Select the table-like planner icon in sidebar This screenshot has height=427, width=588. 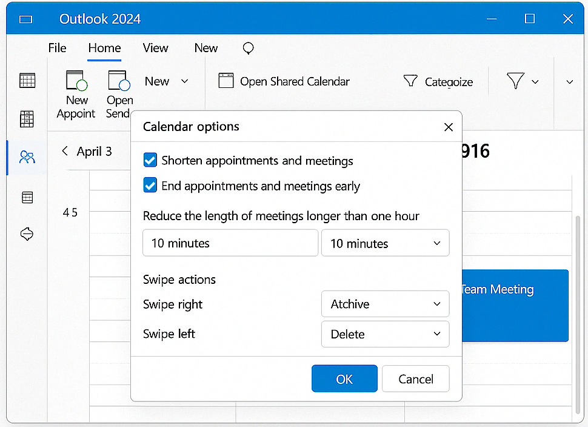27,119
